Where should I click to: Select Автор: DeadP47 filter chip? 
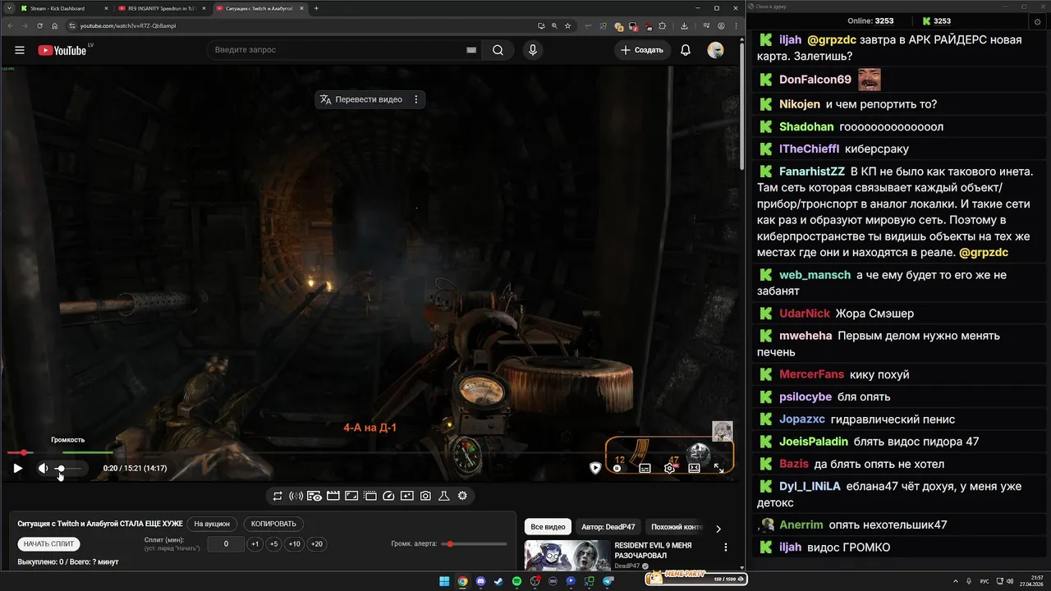point(608,527)
